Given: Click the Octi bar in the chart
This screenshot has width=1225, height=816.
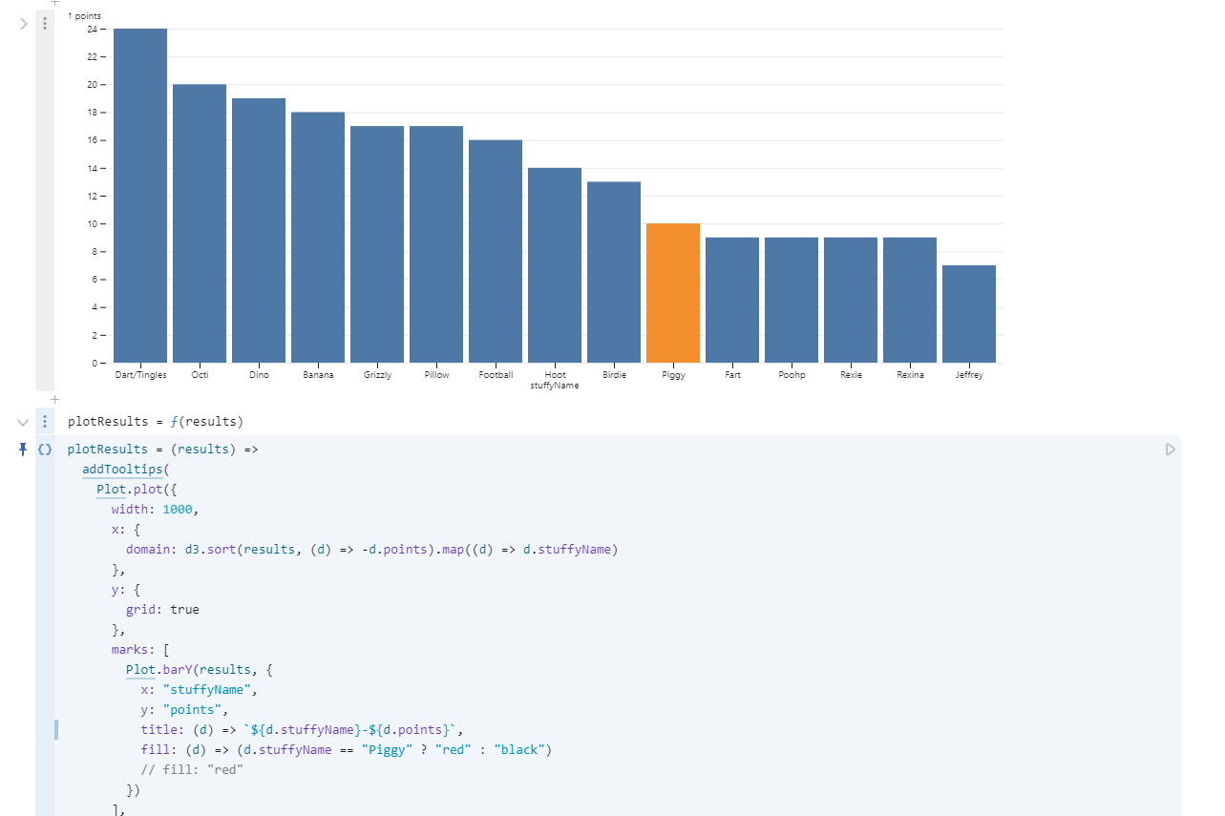Looking at the screenshot, I should pos(199,223).
